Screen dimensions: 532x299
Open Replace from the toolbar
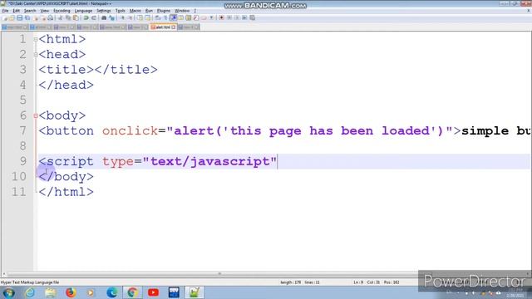(112, 17)
